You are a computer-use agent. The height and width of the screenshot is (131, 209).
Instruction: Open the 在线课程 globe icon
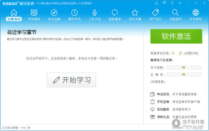196,13
